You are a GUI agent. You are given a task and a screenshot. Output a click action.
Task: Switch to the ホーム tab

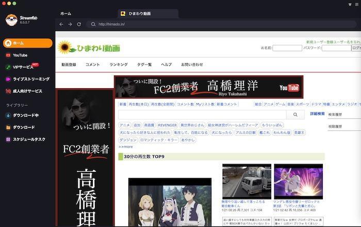click(66, 13)
